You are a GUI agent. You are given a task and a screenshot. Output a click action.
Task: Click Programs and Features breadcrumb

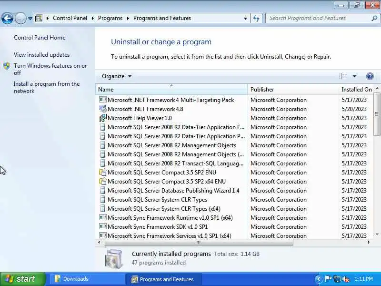[x=162, y=18]
